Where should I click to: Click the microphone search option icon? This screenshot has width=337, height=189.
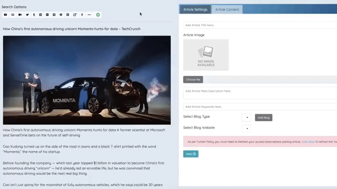(82, 15)
